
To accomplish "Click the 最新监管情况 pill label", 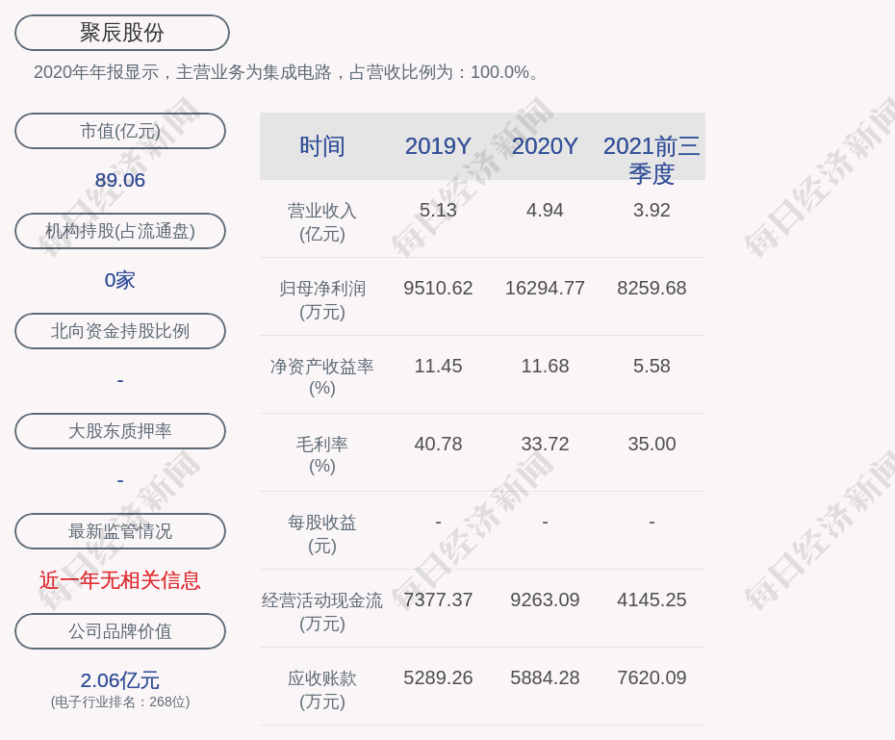I will (x=120, y=531).
